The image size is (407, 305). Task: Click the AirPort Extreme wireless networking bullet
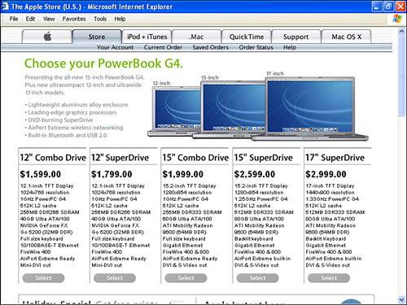[74, 128]
